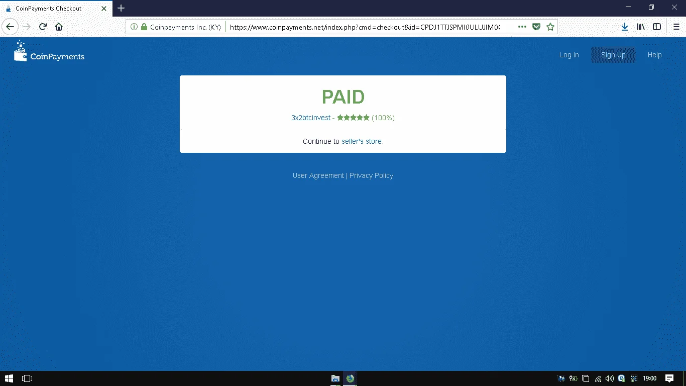686x386 pixels.
Task: Toggle the sidebar view
Action: [x=657, y=27]
